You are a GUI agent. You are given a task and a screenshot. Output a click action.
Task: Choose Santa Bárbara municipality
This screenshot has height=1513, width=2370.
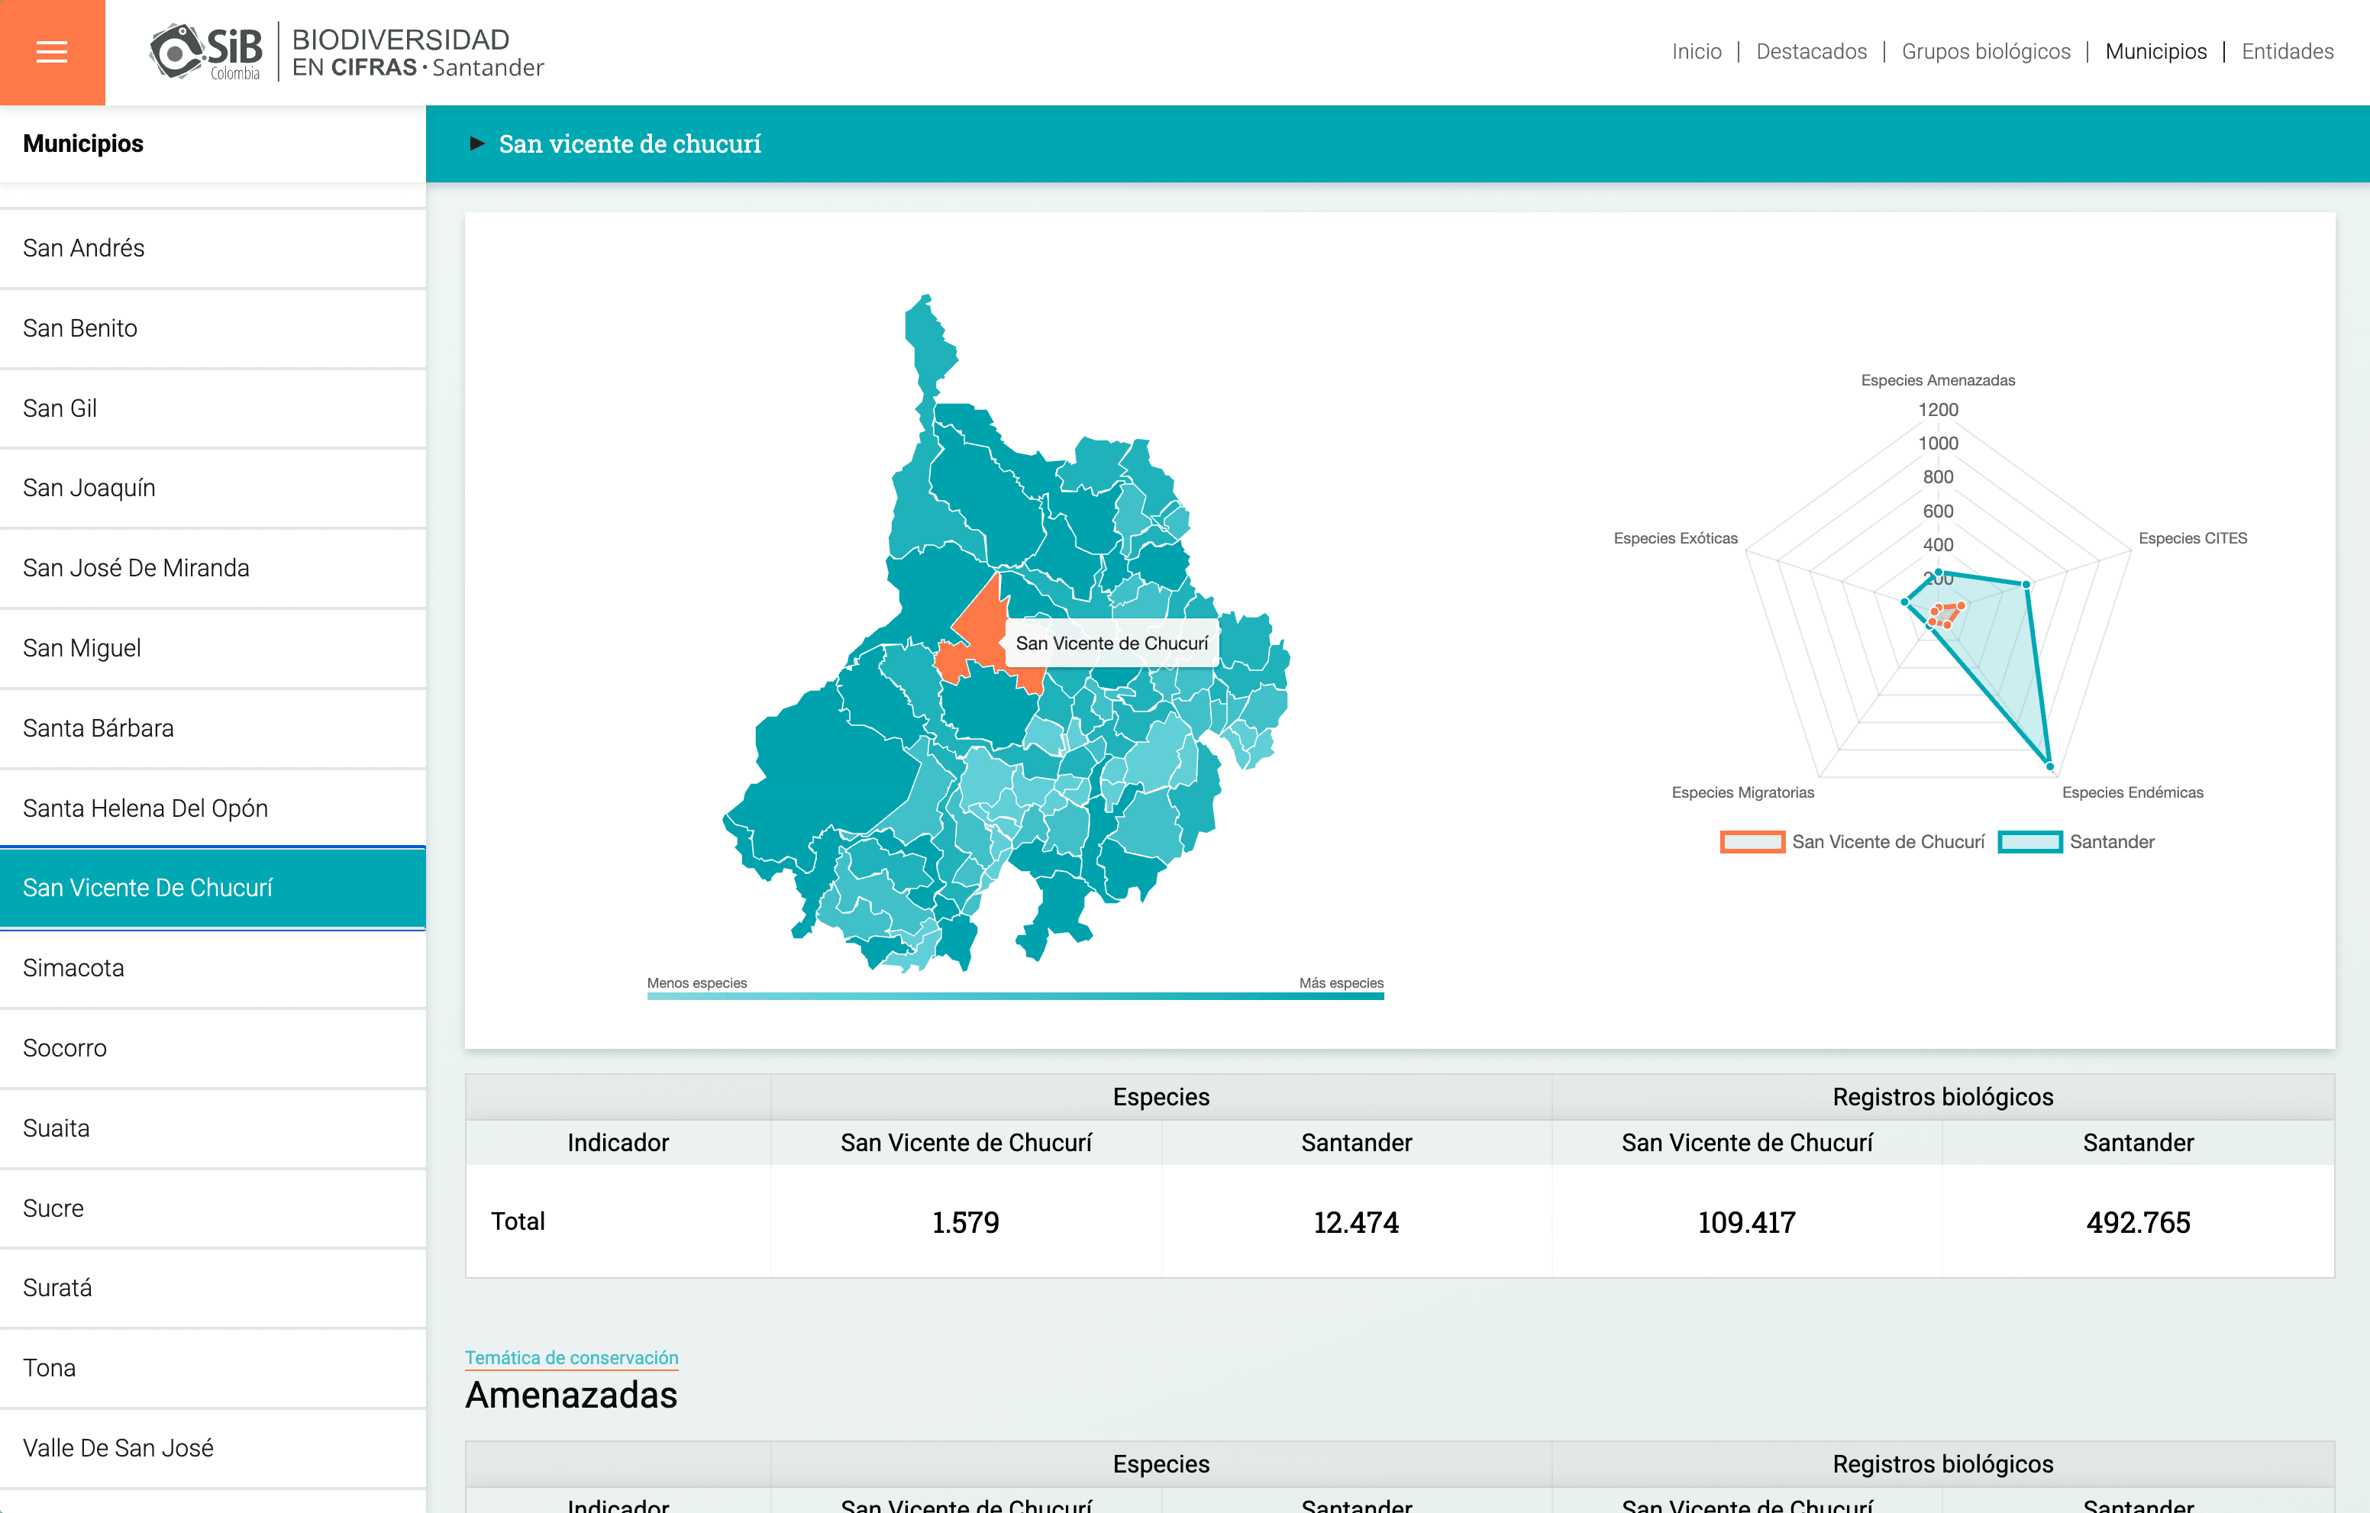pyautogui.click(x=212, y=728)
